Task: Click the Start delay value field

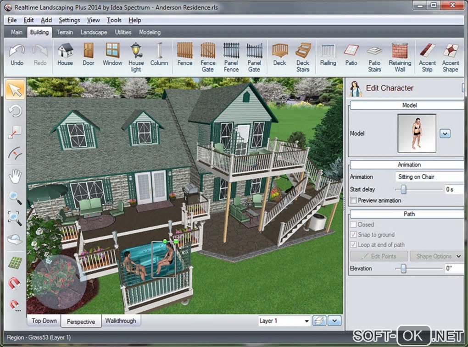Action: point(454,189)
